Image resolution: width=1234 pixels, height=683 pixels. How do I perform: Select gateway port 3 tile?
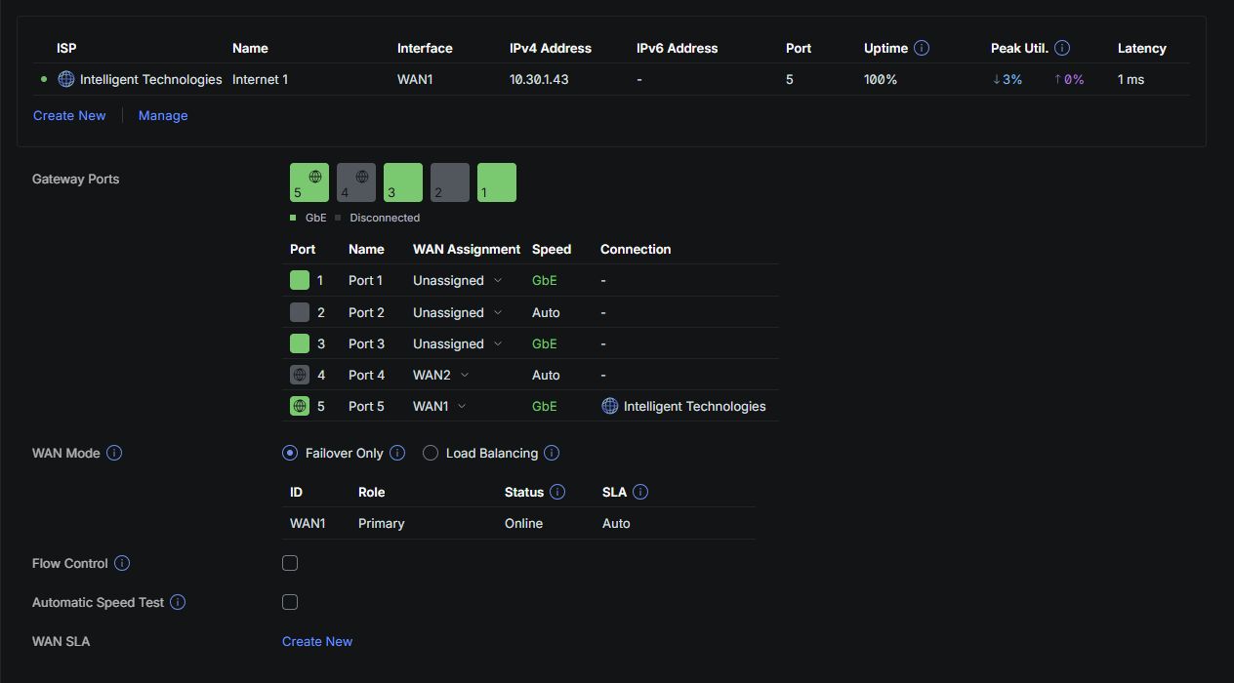pos(403,182)
